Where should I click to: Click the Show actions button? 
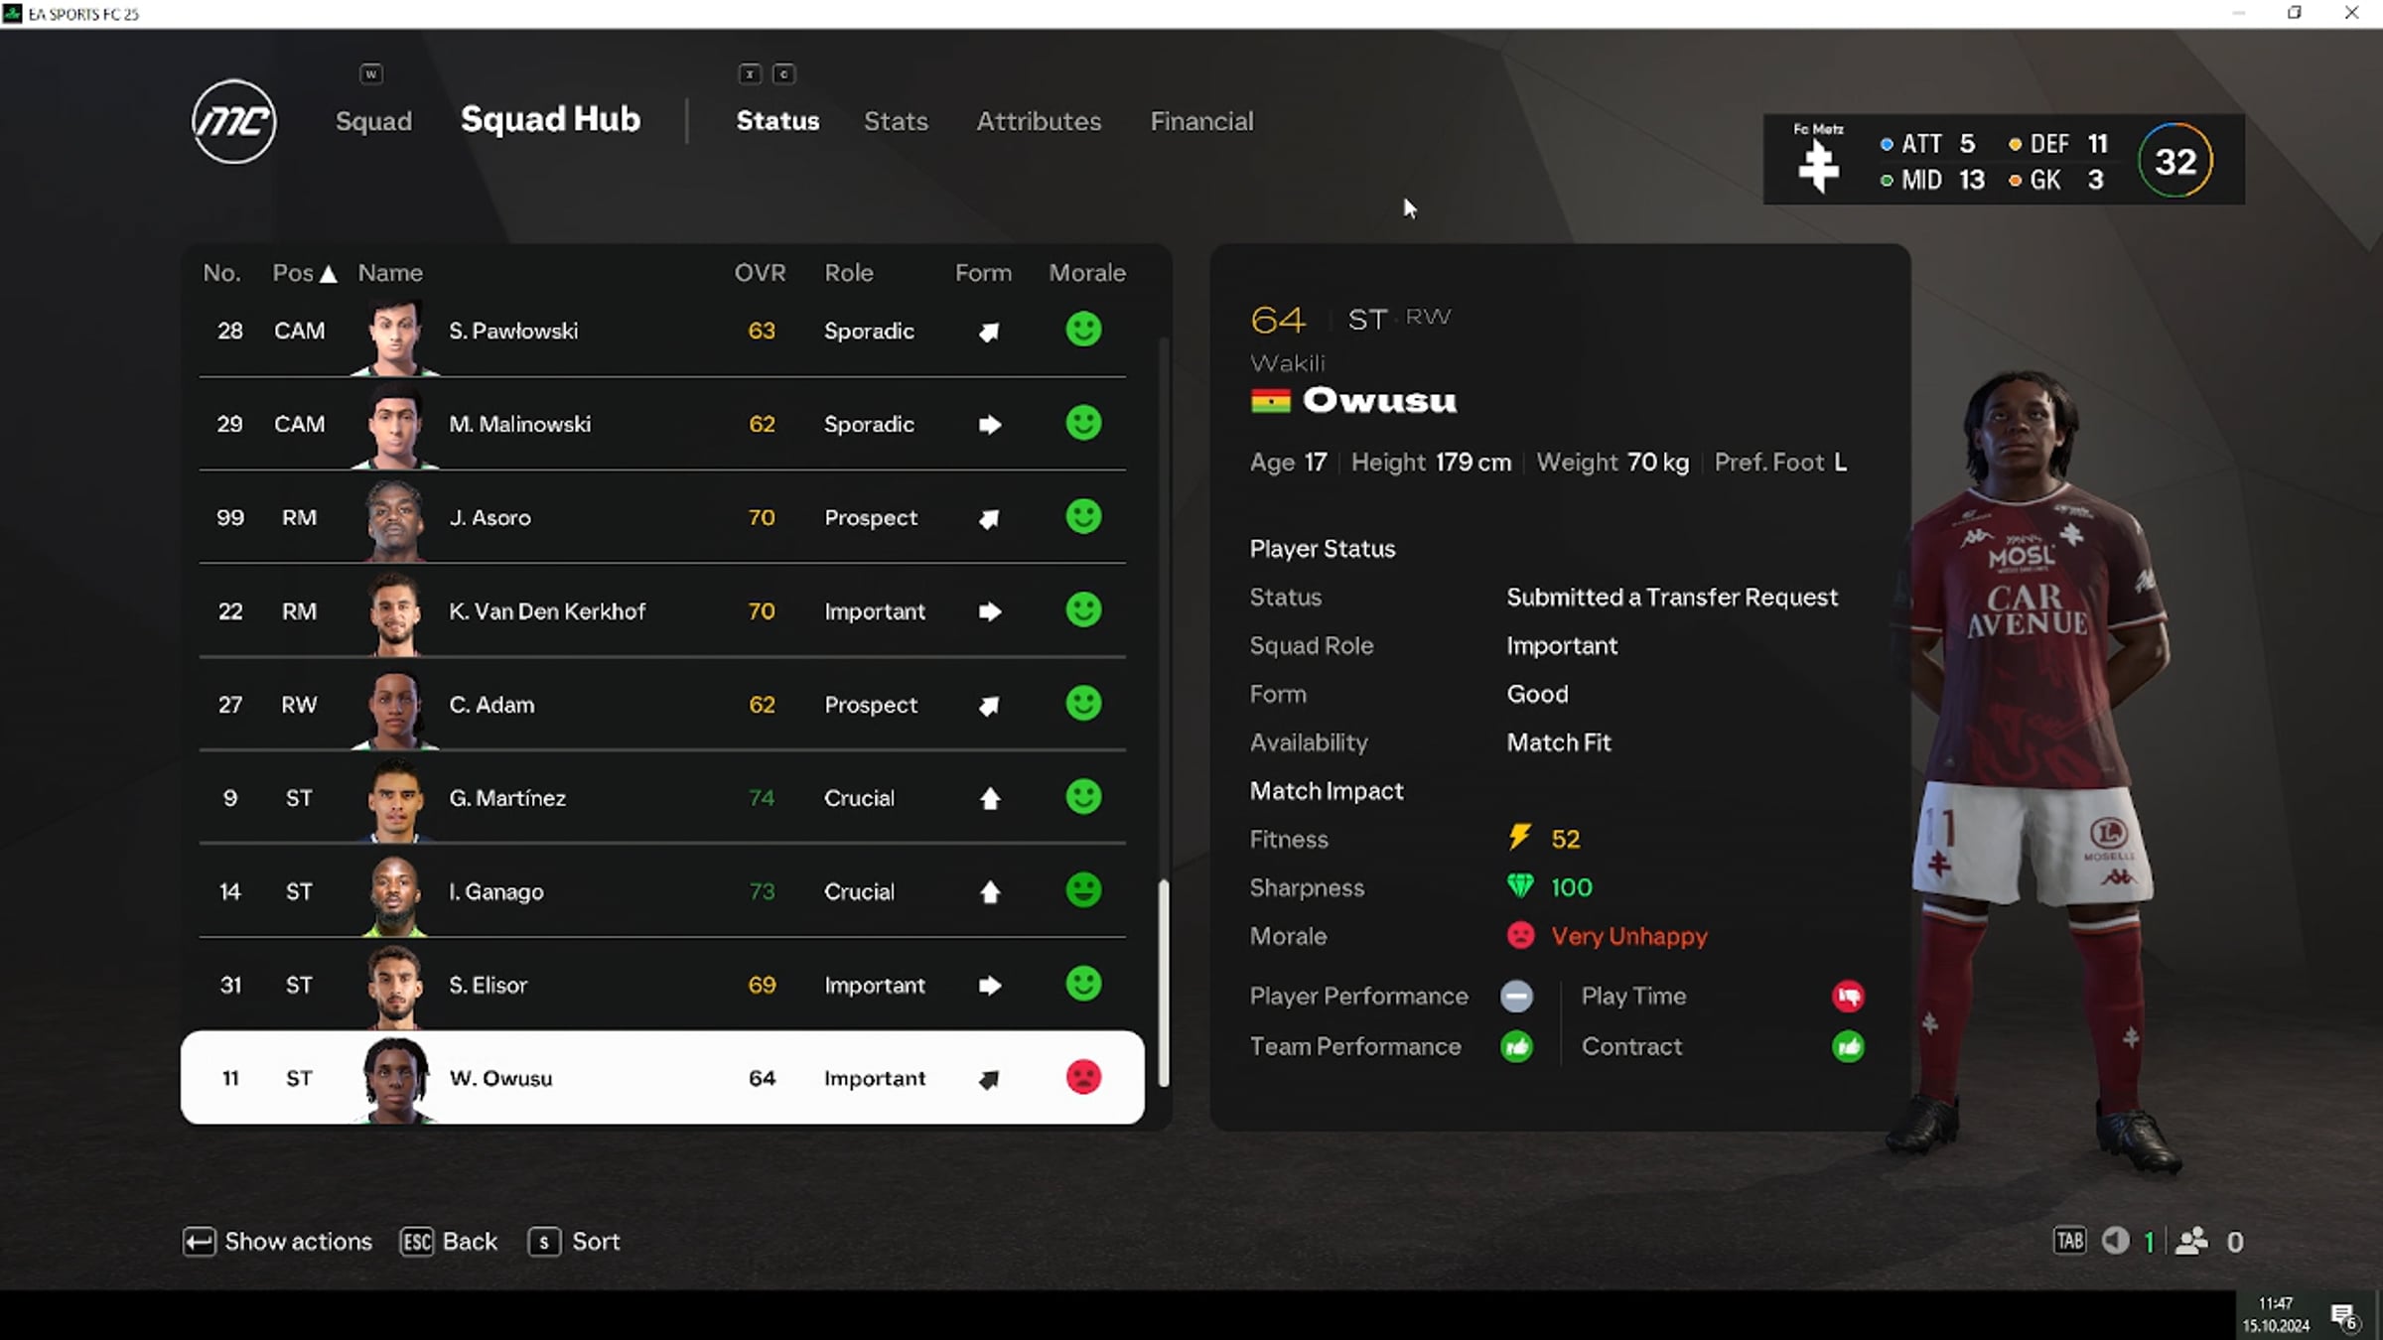278,1241
